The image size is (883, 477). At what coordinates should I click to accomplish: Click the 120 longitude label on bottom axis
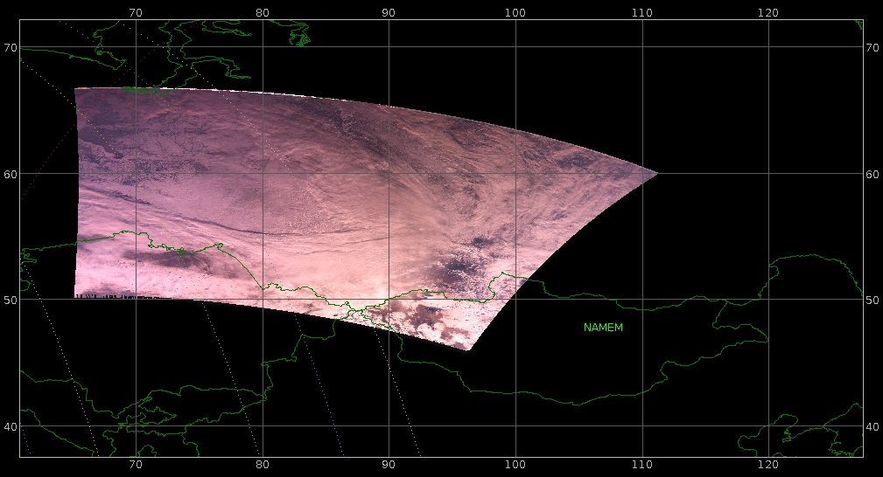tap(768, 465)
